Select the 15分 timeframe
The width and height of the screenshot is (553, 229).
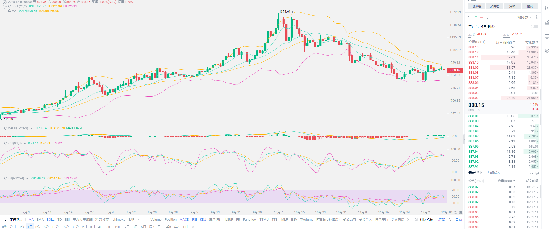65,227
